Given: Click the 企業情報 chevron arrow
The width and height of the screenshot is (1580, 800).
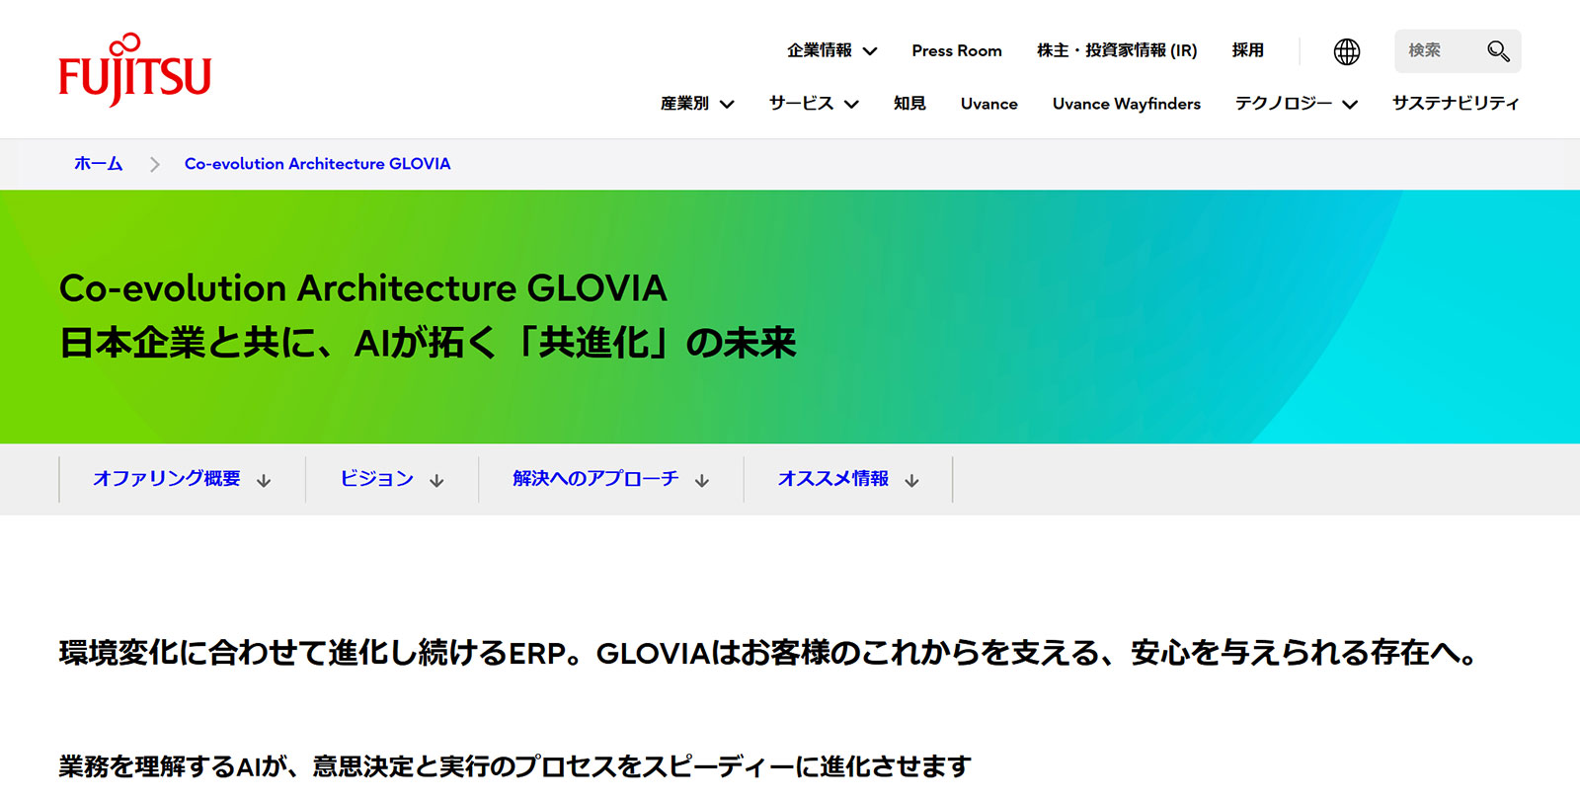Looking at the screenshot, I should [870, 51].
